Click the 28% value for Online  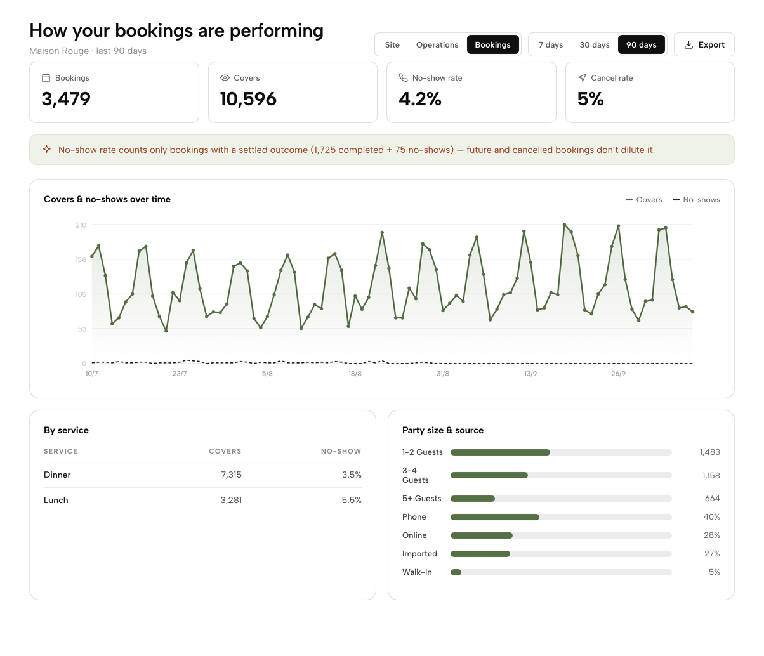click(711, 535)
